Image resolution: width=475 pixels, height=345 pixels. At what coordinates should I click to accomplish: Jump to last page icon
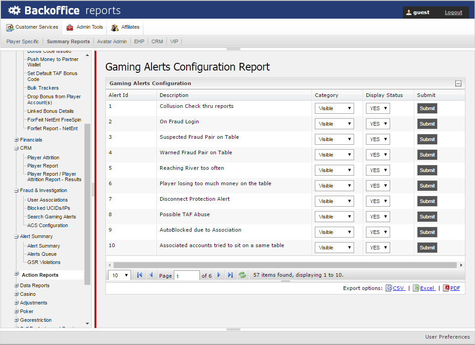click(x=230, y=275)
